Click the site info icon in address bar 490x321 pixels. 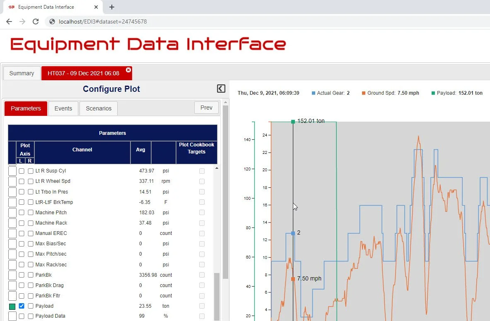(x=52, y=22)
